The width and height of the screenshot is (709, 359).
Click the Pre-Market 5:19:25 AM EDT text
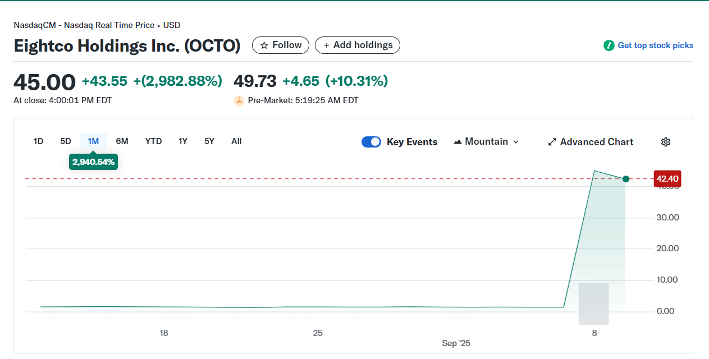(303, 100)
